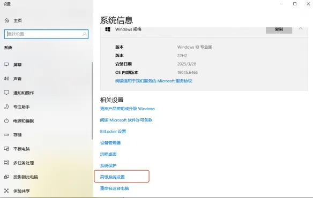Collapse the Windows 规格 section chevron
Viewport: 313px width, 198px height.
point(301,29)
